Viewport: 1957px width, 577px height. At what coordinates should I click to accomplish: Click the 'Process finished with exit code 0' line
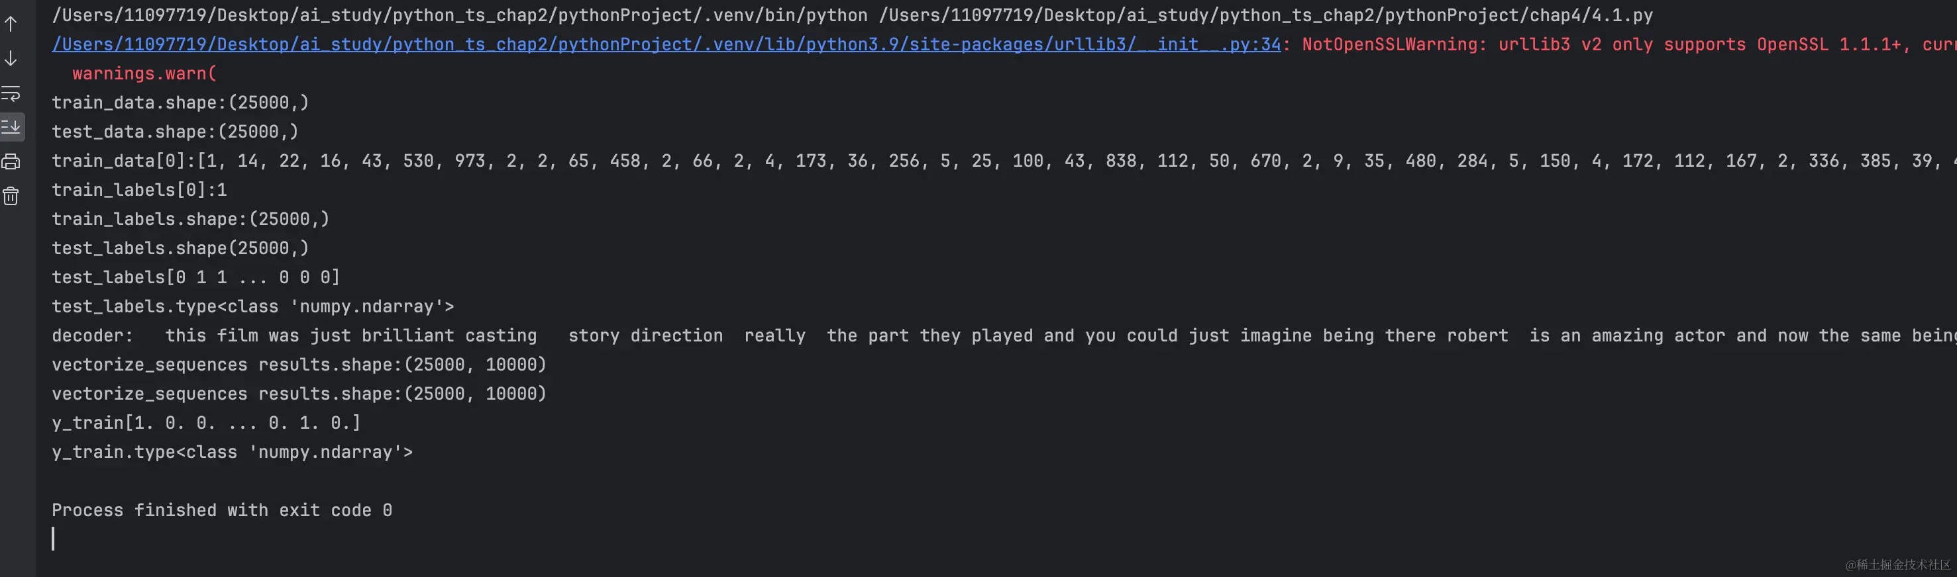click(x=222, y=510)
